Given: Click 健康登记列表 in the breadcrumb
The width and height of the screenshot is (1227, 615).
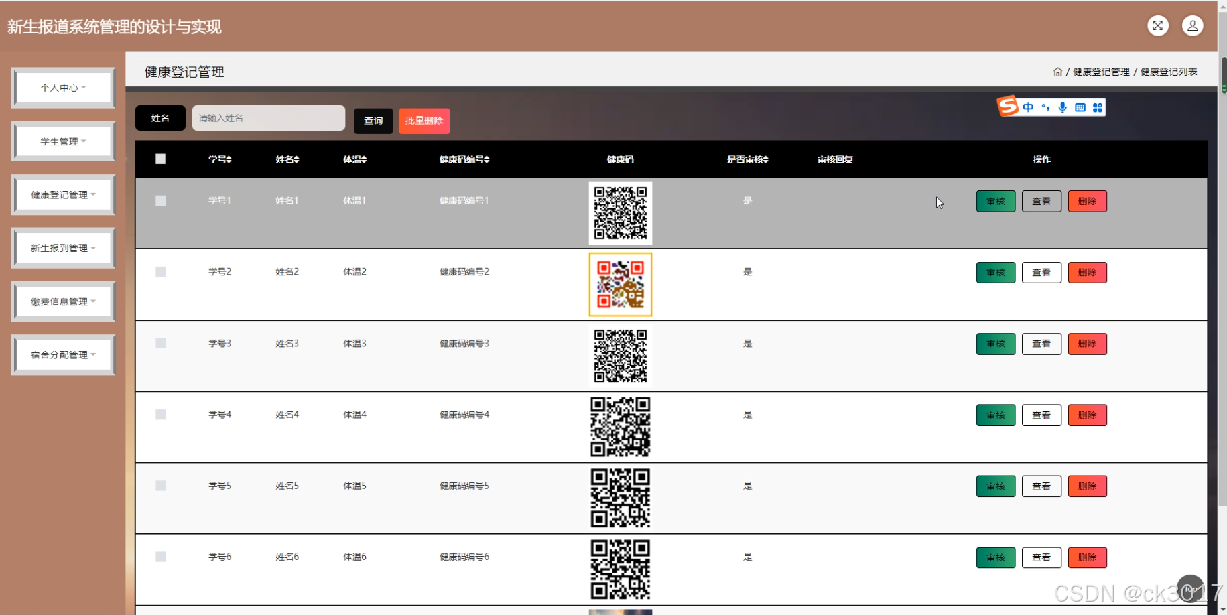Looking at the screenshot, I should coord(1169,72).
